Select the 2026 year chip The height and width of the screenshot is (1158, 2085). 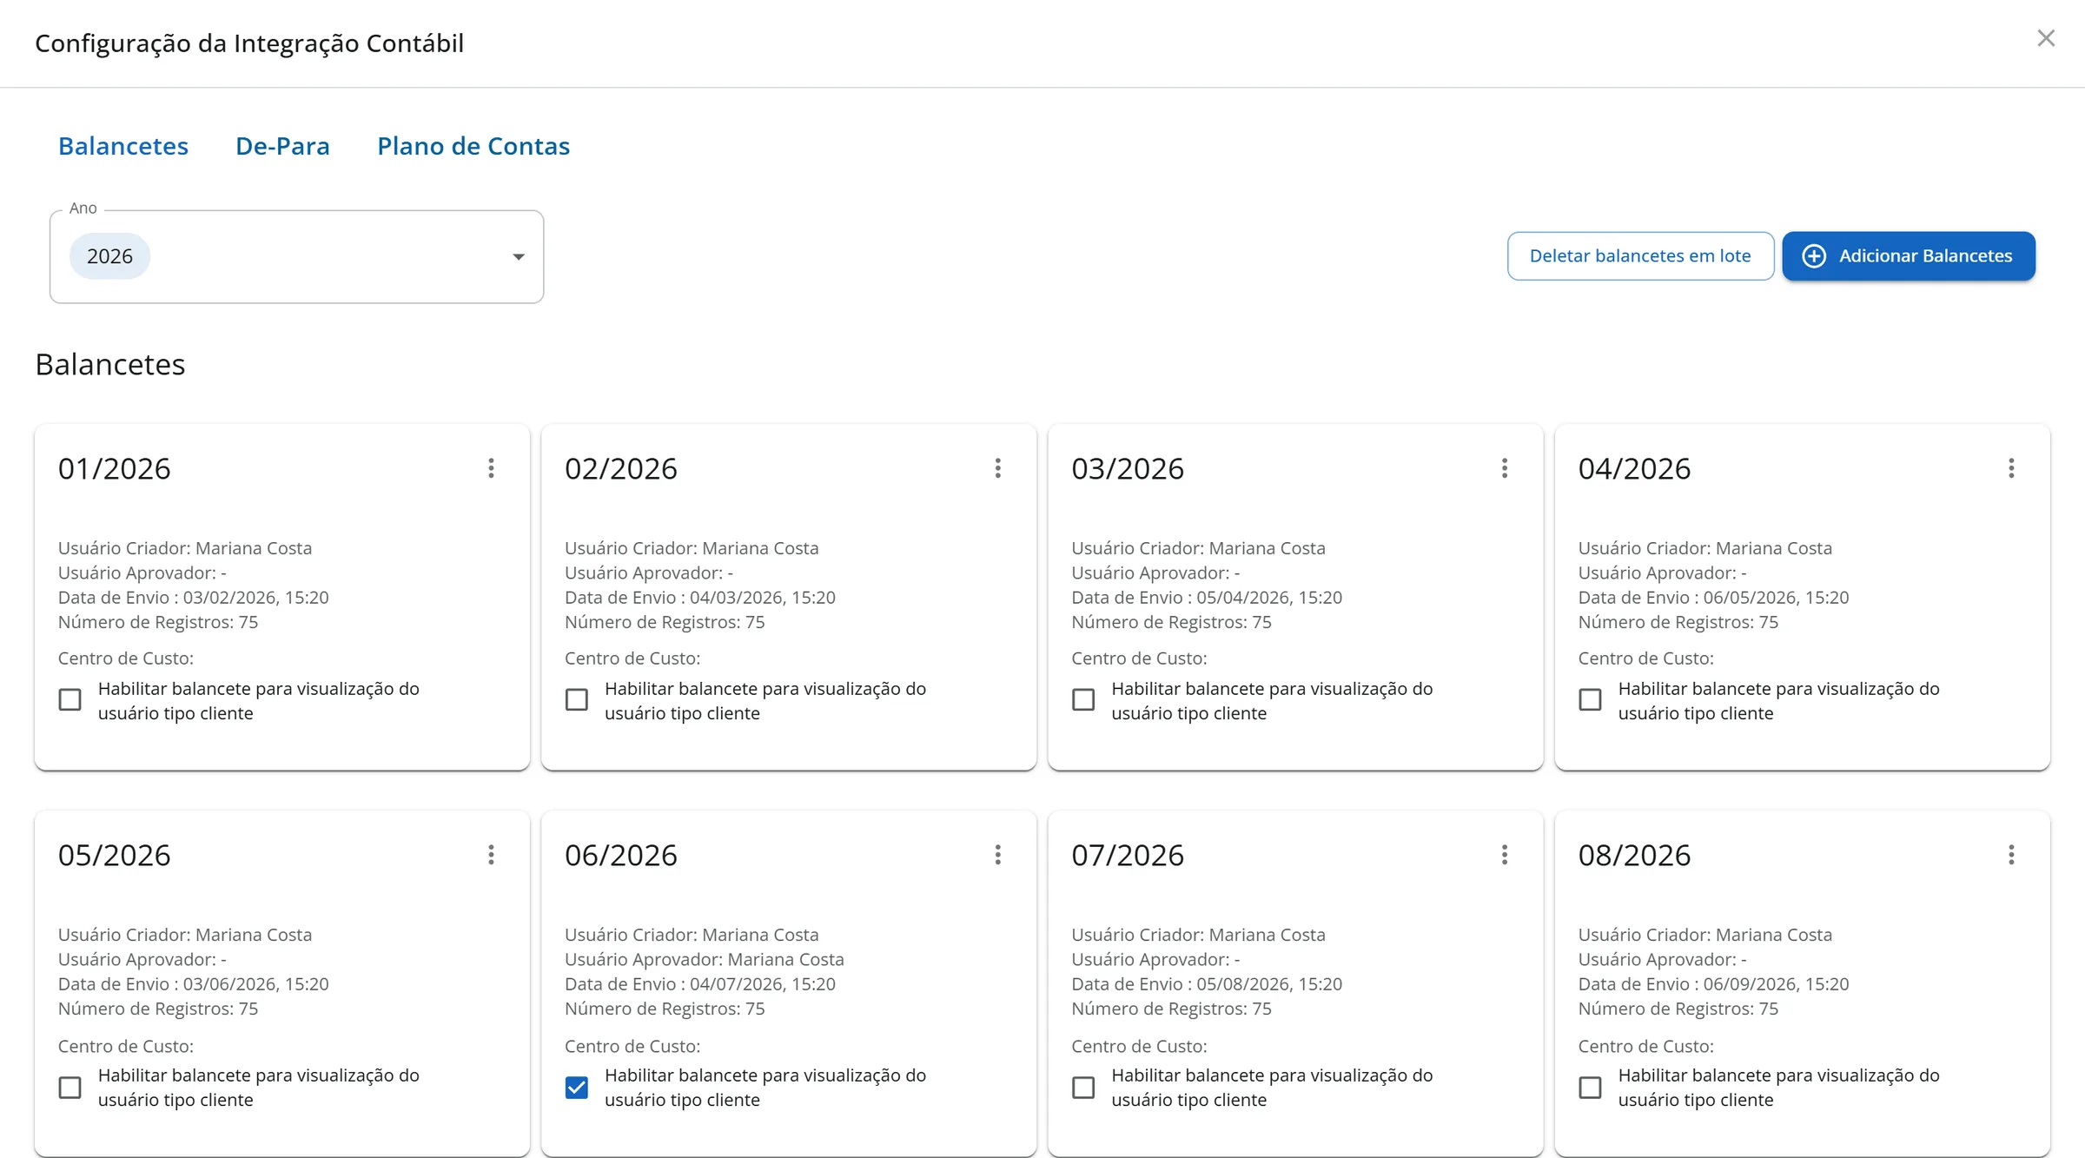coord(109,256)
